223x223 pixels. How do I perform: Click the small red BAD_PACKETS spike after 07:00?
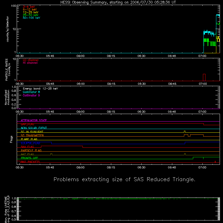coord(215,162)
